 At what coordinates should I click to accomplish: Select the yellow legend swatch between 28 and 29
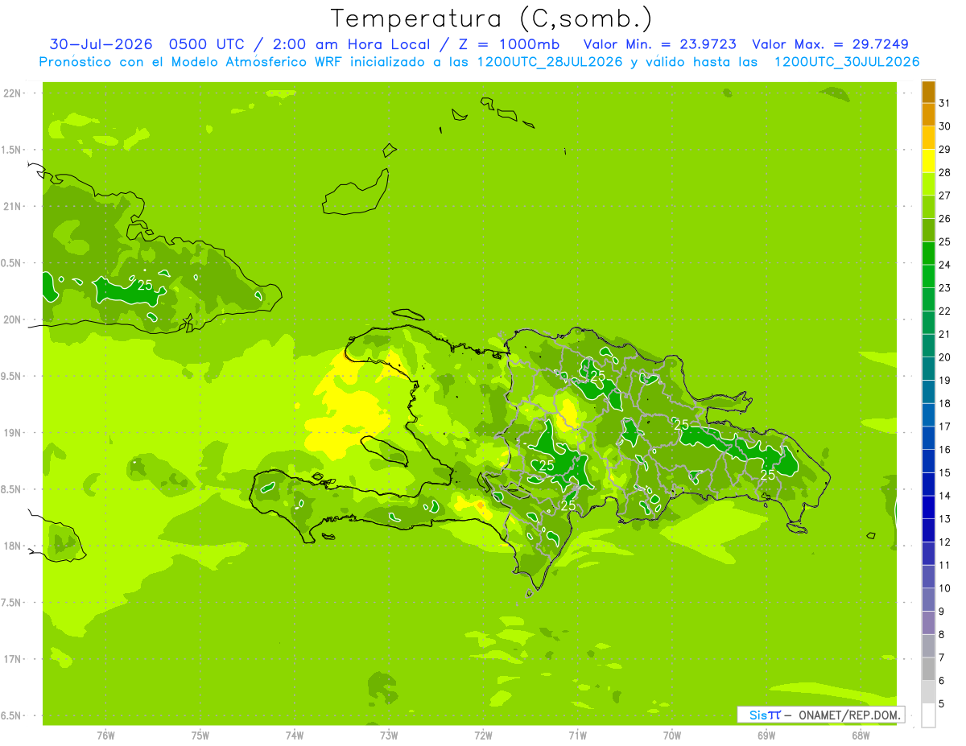point(928,161)
